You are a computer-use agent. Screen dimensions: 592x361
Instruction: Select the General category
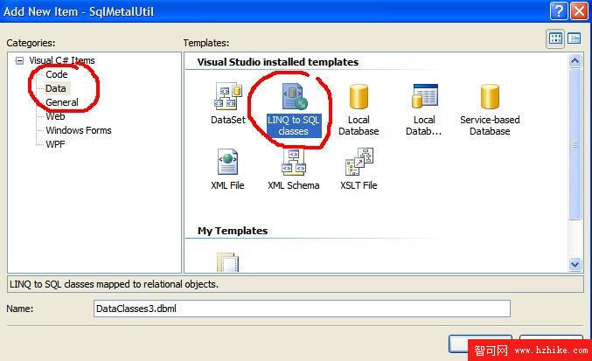pos(62,102)
